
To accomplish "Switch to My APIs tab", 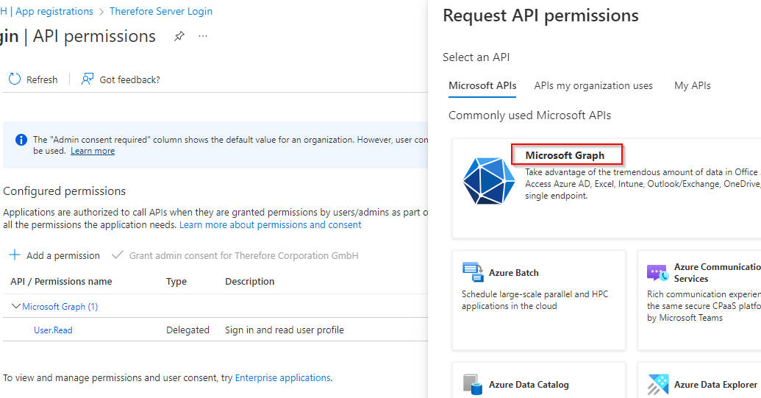I will [x=692, y=85].
